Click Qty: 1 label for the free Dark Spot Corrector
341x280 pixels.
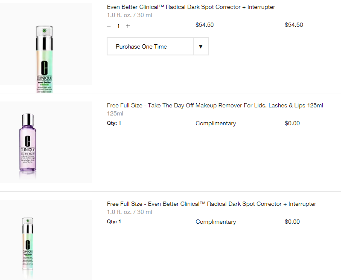pyautogui.click(x=114, y=222)
